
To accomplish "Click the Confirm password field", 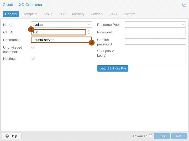I will (x=155, y=42).
